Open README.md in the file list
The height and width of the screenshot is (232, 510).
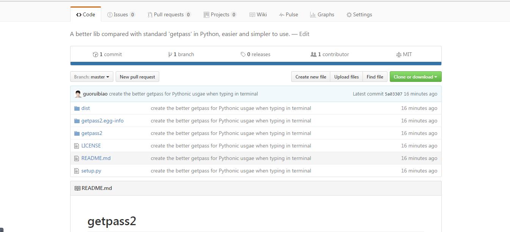point(96,158)
